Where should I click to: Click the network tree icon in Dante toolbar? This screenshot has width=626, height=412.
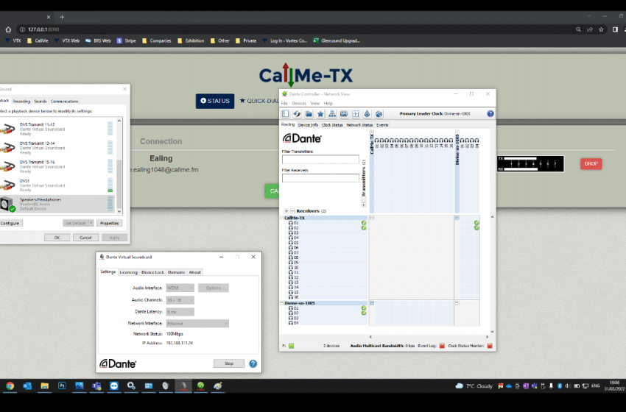tap(332, 114)
